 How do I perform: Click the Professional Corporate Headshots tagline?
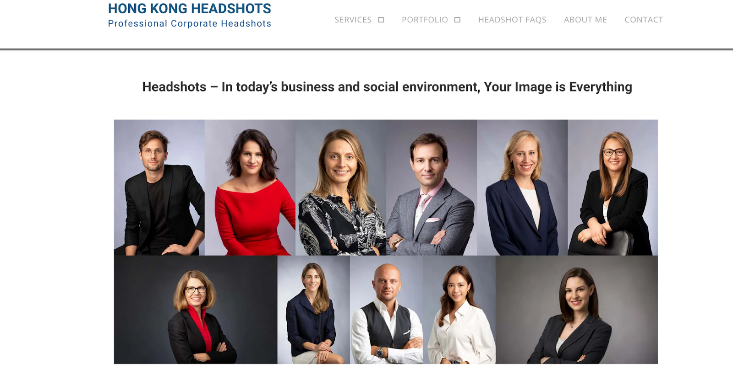click(x=189, y=23)
